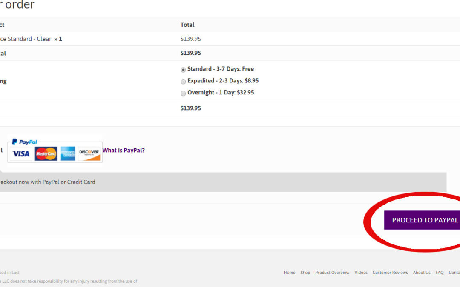This screenshot has height=287, width=460.
Task: Click the Visa card icon
Action: 21,153
